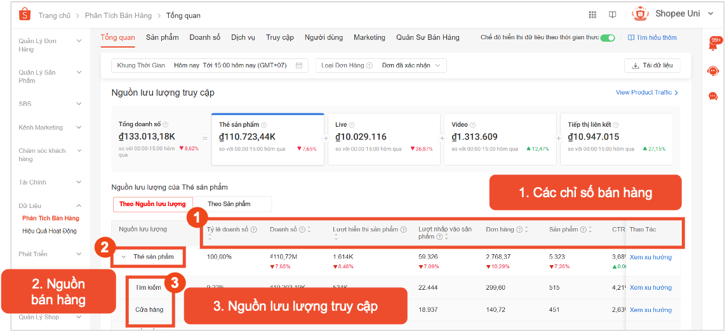Open the chat bubble icon
The width and height of the screenshot is (727, 331).
click(x=712, y=96)
